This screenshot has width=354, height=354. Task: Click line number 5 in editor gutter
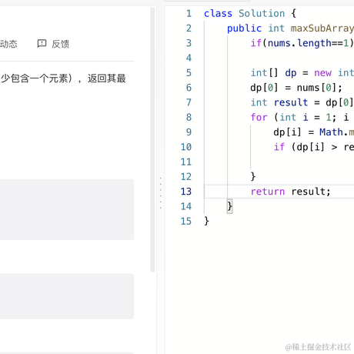(189, 73)
